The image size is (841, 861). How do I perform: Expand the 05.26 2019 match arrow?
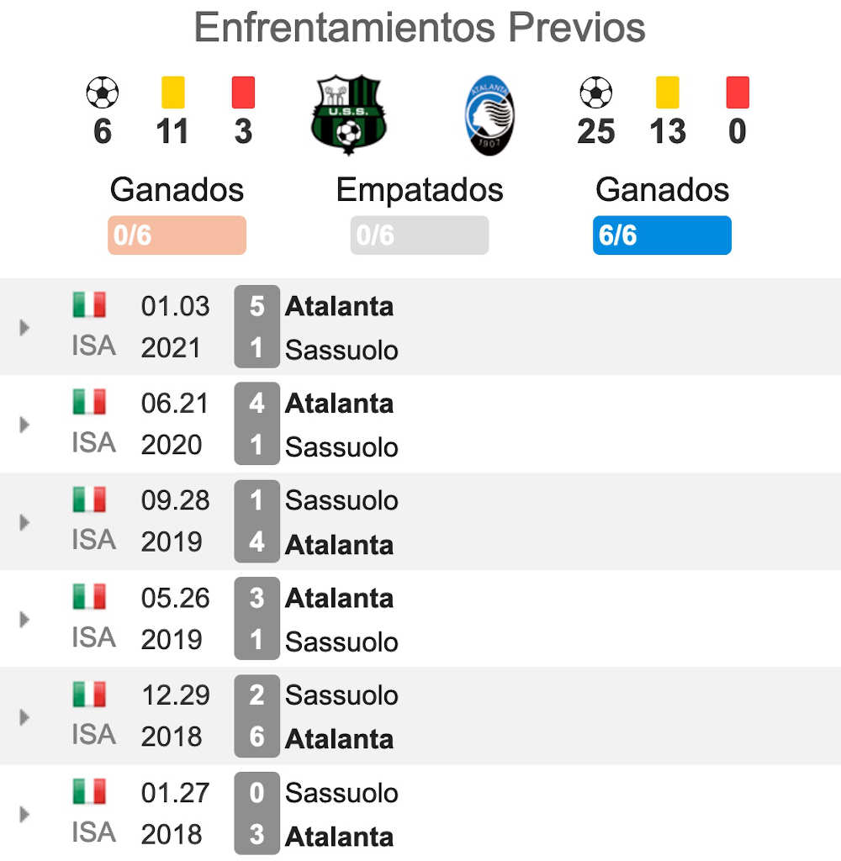click(24, 620)
